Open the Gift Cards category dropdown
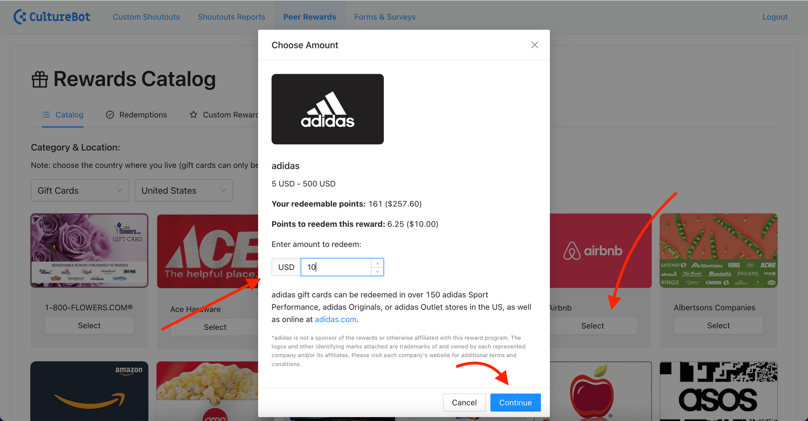Screen dimensions: 808x421 coord(80,191)
